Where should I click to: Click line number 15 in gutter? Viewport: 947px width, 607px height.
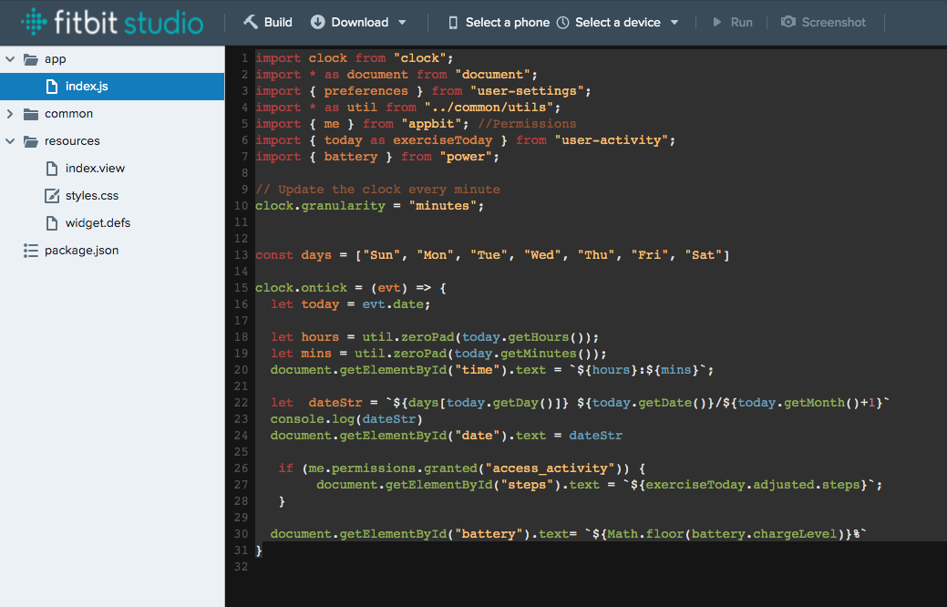(241, 288)
